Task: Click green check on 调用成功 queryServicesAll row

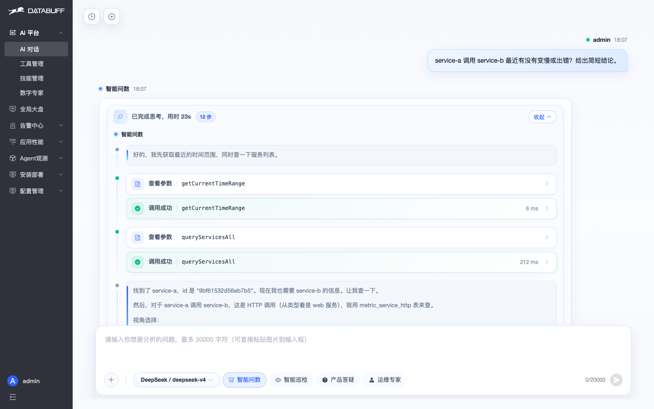Action: point(138,262)
